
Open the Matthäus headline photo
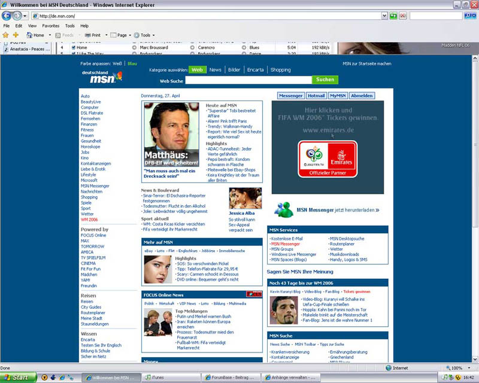point(171,134)
